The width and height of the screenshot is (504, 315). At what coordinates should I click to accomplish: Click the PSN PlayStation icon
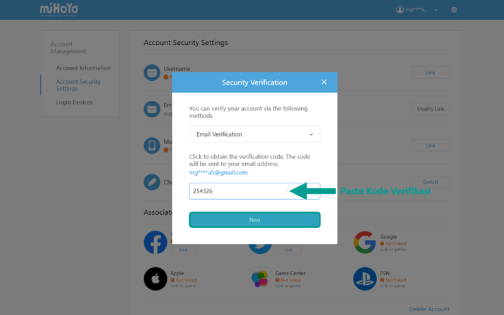(x=365, y=278)
